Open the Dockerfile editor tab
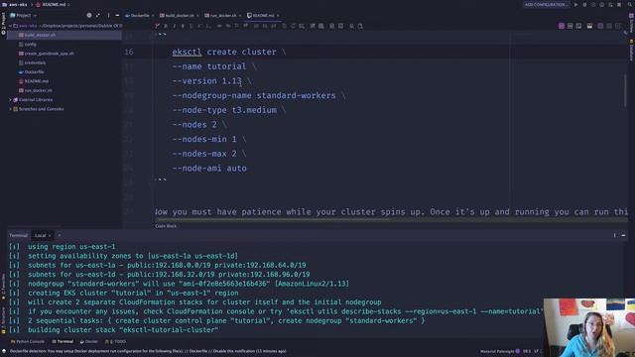Viewport: 635px width, 357px height. click(x=139, y=16)
